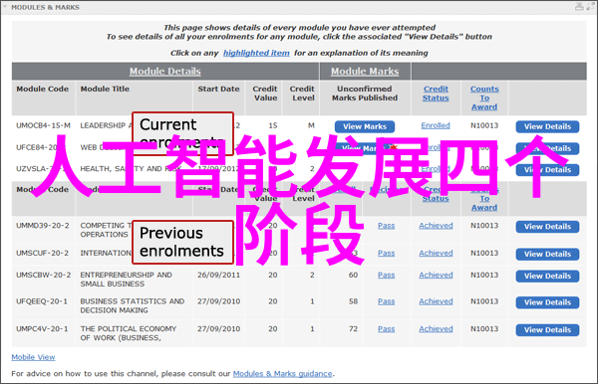The height and width of the screenshot is (384, 598).
Task: Open the Counts To Award link in the top header row
Action: coord(484,97)
